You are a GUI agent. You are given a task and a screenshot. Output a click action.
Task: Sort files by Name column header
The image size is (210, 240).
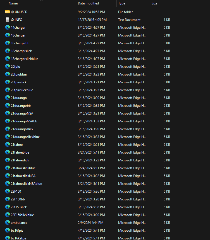(13, 3)
